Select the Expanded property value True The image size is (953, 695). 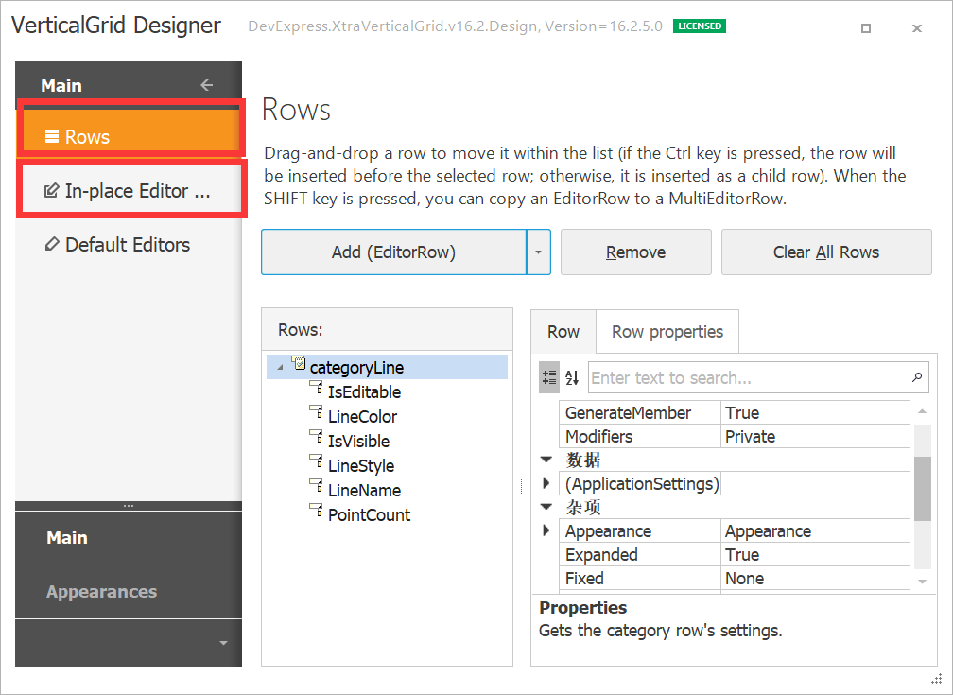pos(815,554)
